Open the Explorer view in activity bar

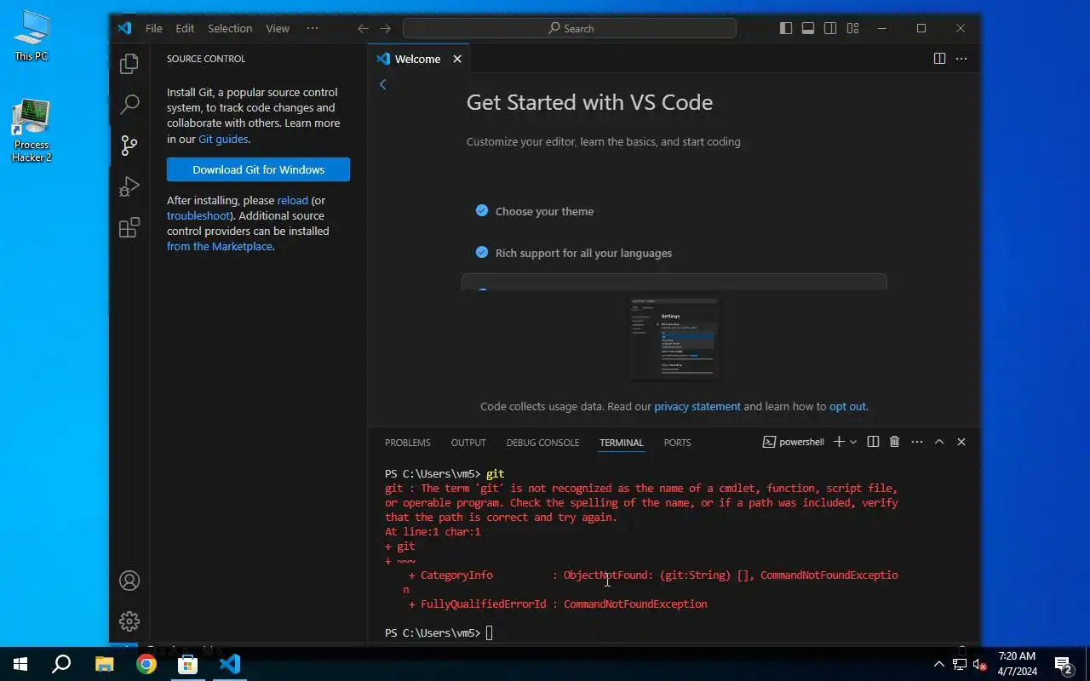point(129,64)
